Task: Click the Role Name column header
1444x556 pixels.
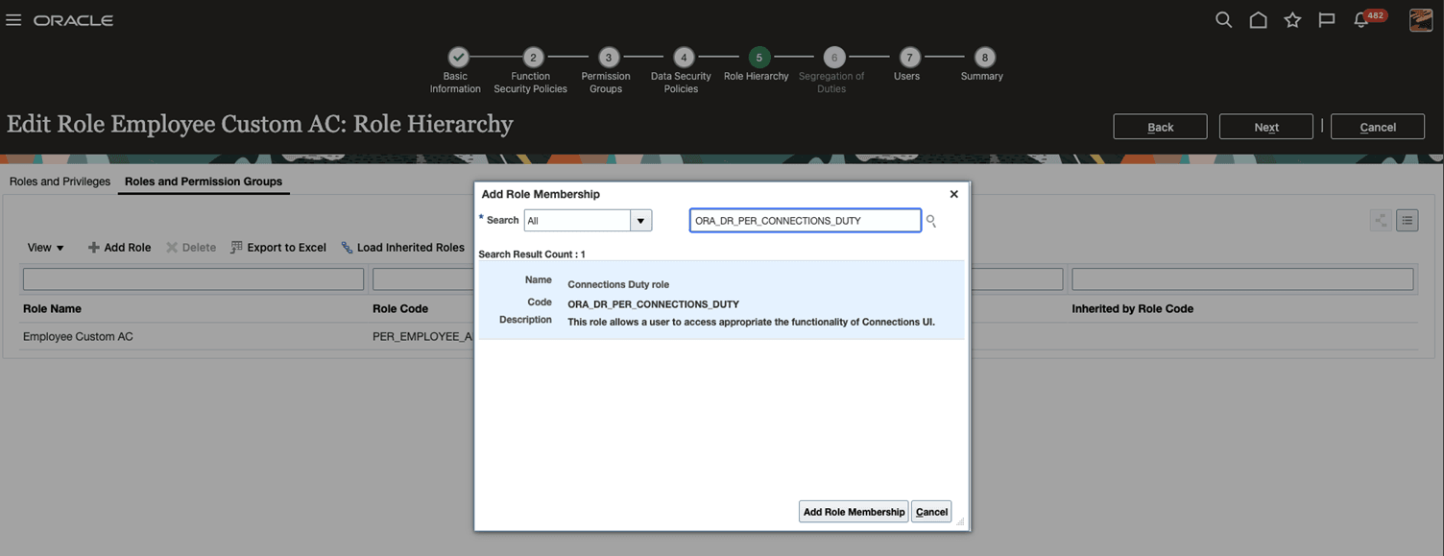Action: (x=52, y=308)
